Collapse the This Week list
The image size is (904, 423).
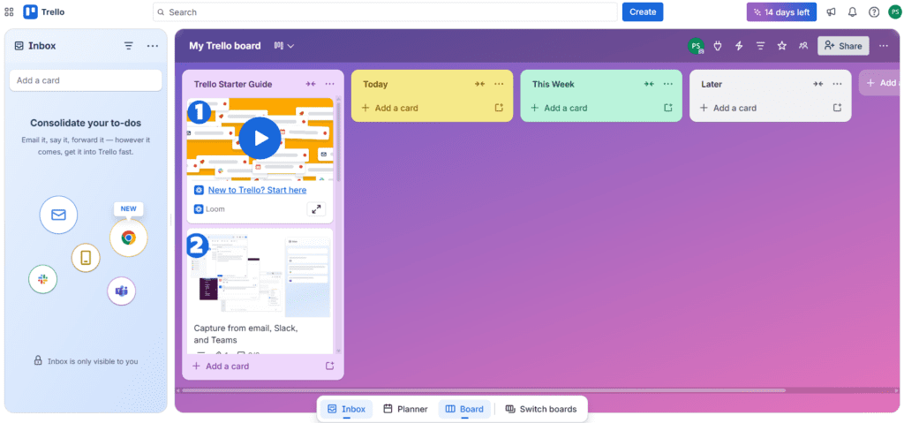649,84
